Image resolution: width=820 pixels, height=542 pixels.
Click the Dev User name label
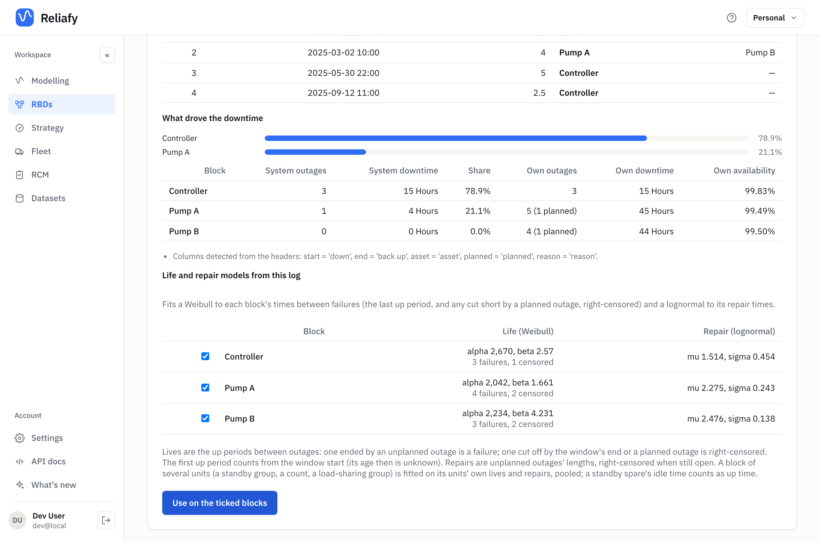click(x=49, y=516)
